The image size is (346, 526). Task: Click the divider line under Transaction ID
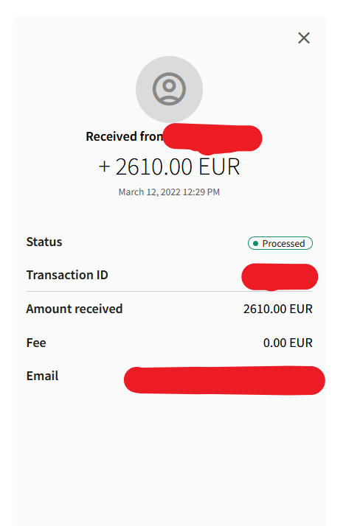click(x=169, y=292)
